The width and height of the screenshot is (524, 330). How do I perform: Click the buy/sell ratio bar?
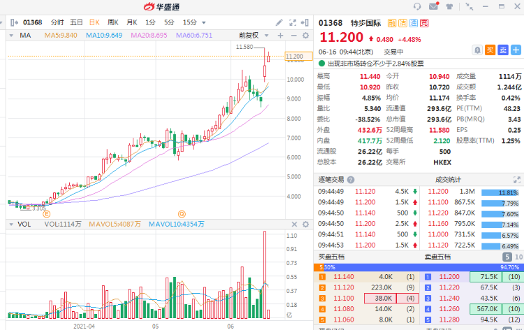pos(419,267)
